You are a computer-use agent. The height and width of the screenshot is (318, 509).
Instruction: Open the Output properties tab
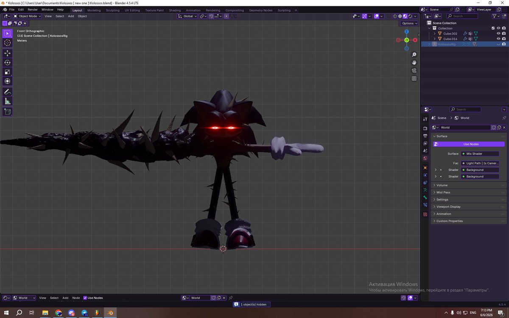pyautogui.click(x=425, y=136)
